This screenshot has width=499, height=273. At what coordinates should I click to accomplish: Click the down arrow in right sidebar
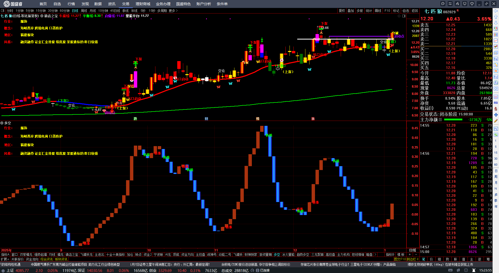coord(496,23)
